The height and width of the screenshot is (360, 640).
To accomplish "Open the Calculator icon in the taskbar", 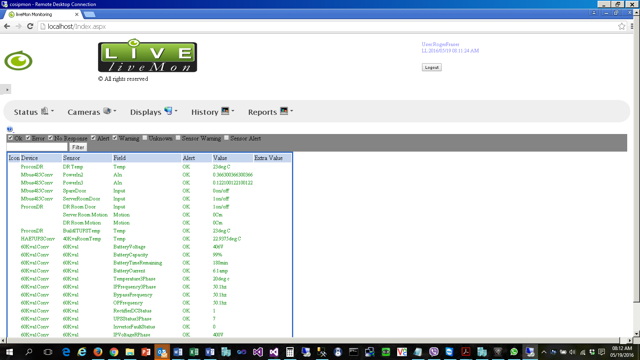I will click(290, 352).
